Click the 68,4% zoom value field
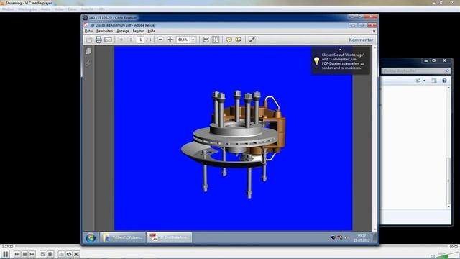460x259 pixels. pos(183,40)
